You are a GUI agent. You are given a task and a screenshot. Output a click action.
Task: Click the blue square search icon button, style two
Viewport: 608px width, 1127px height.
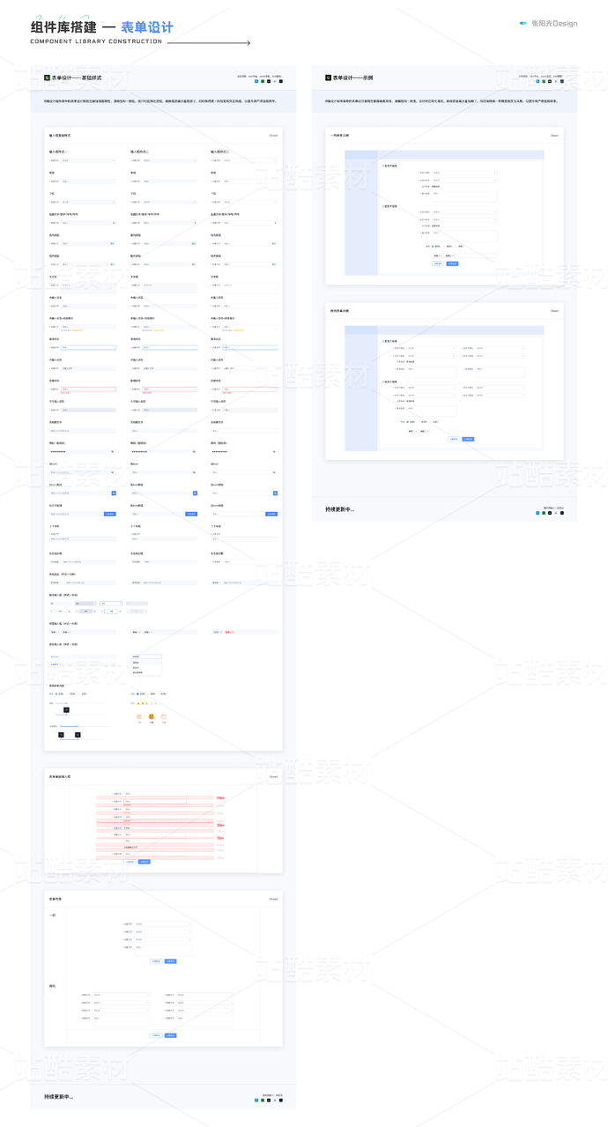(x=195, y=493)
